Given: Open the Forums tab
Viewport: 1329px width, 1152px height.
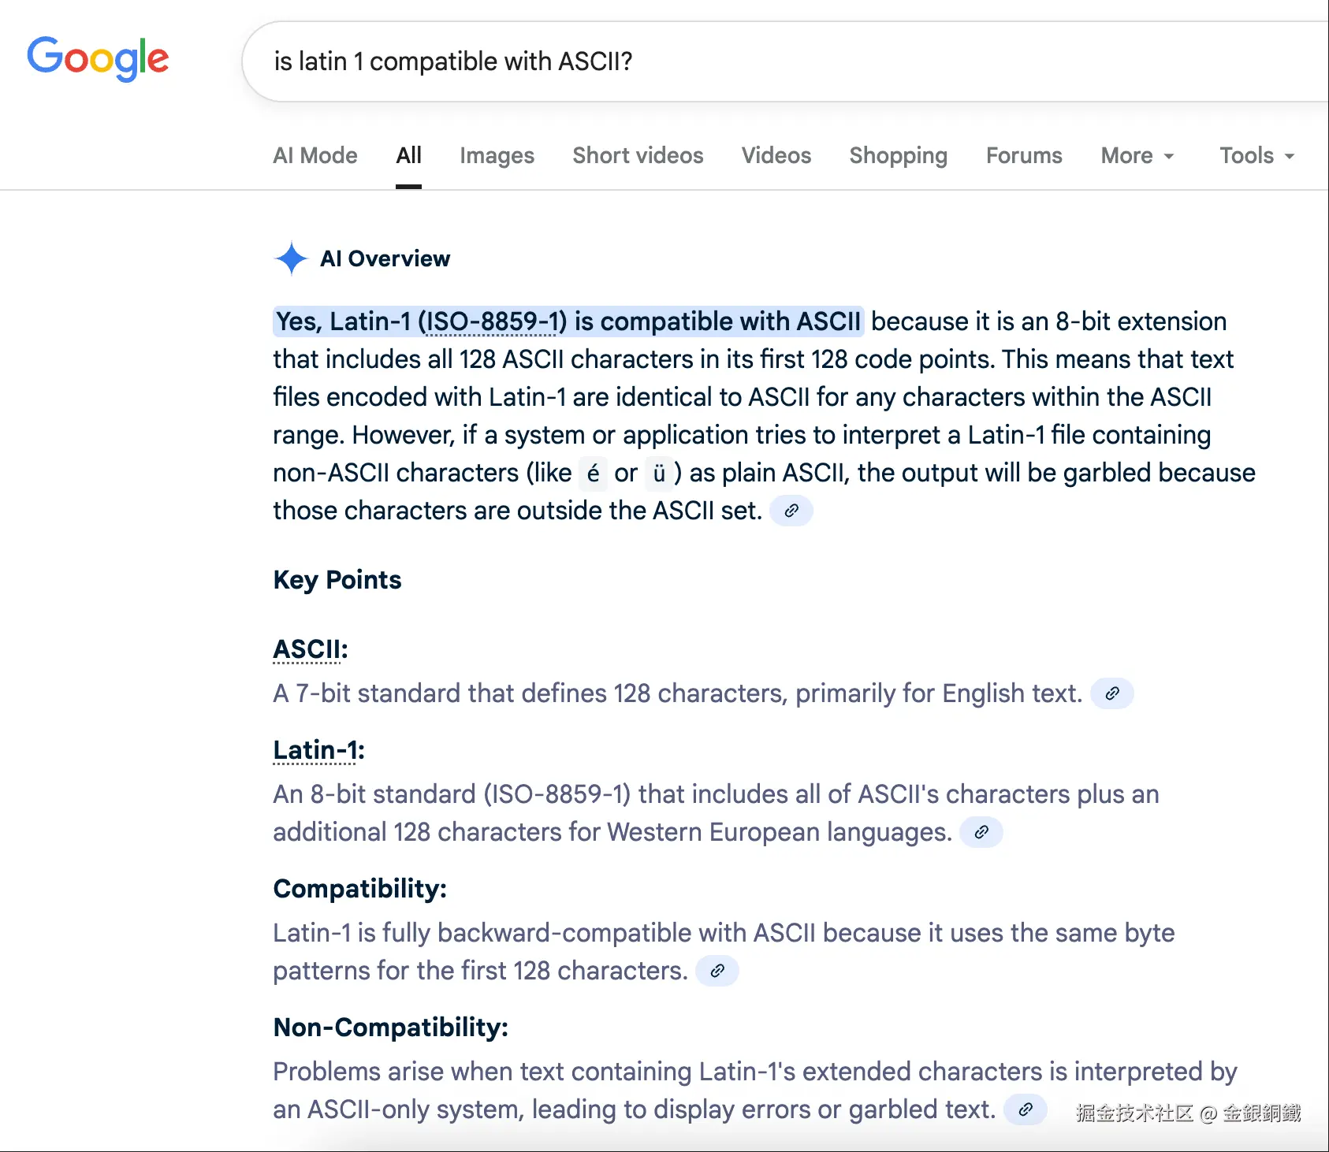Looking at the screenshot, I should [1024, 156].
